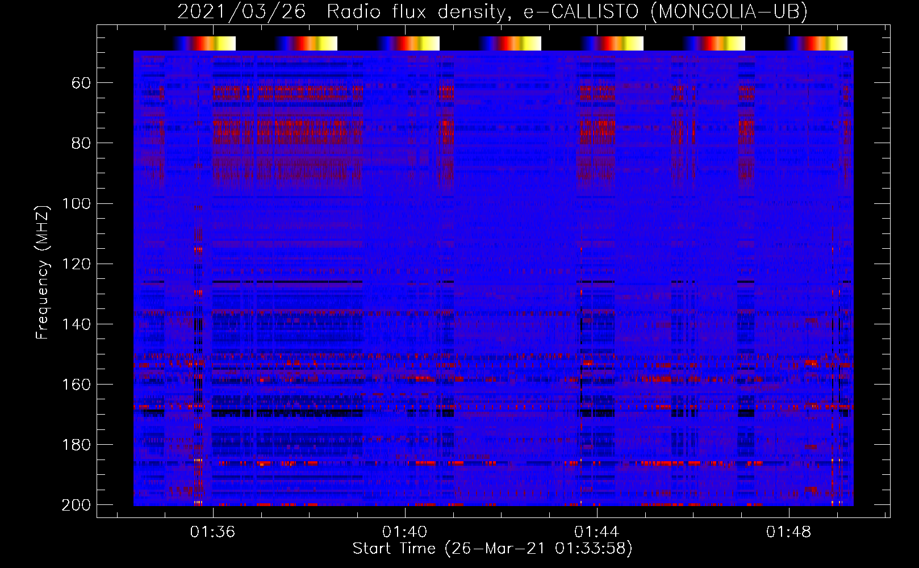
Task: Click the color bar above the 01:40 mark
Action: click(408, 44)
